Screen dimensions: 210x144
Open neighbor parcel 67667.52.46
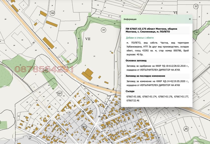point(133,100)
